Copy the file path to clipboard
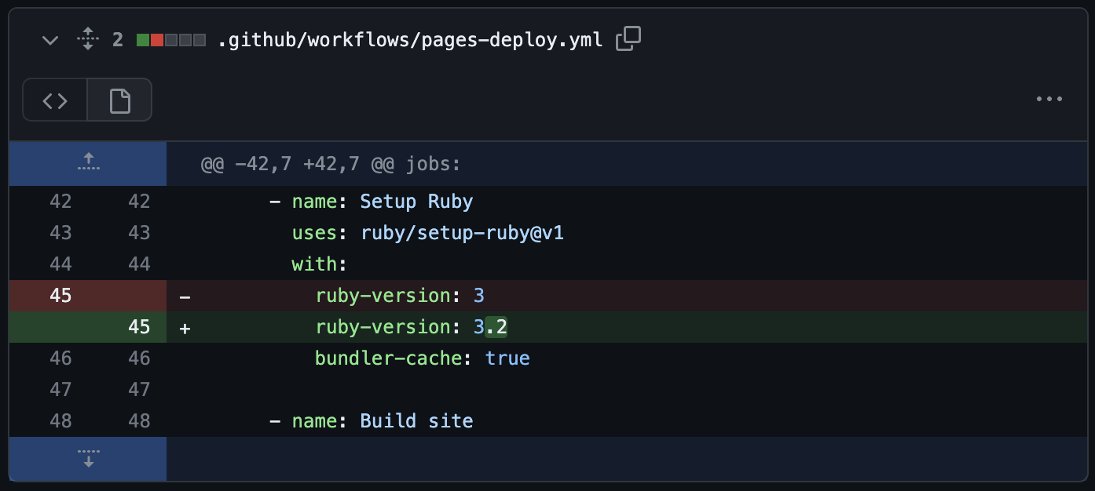 627,38
